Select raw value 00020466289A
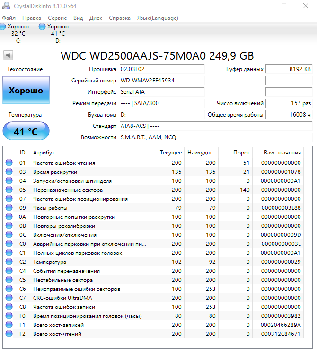Viewport: 317px width, 353px height. point(281,325)
